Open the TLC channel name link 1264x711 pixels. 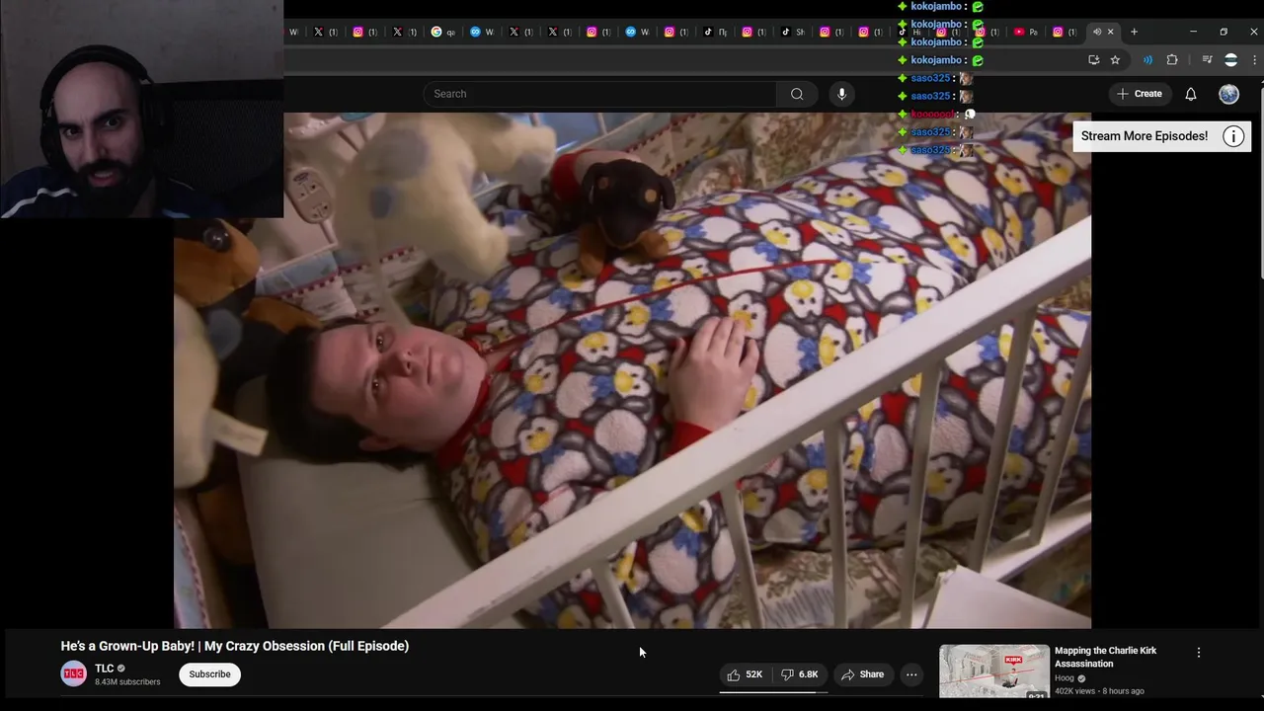pyautogui.click(x=104, y=669)
